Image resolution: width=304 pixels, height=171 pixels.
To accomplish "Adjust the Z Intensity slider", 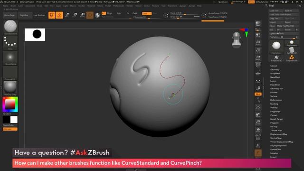I will pos(147,17).
